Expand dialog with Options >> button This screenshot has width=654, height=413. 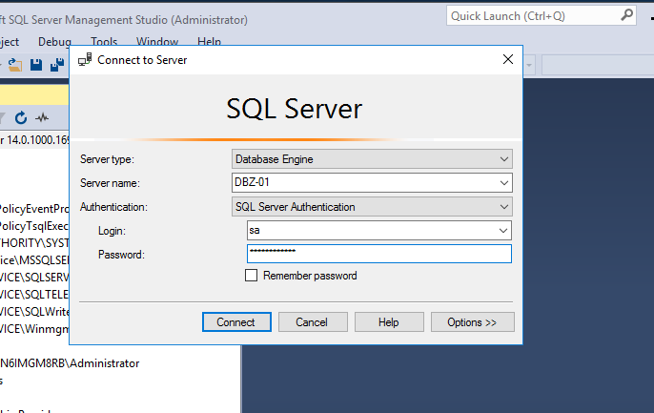(473, 322)
